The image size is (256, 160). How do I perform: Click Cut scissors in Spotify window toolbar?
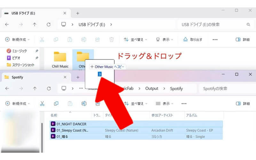point(42,103)
